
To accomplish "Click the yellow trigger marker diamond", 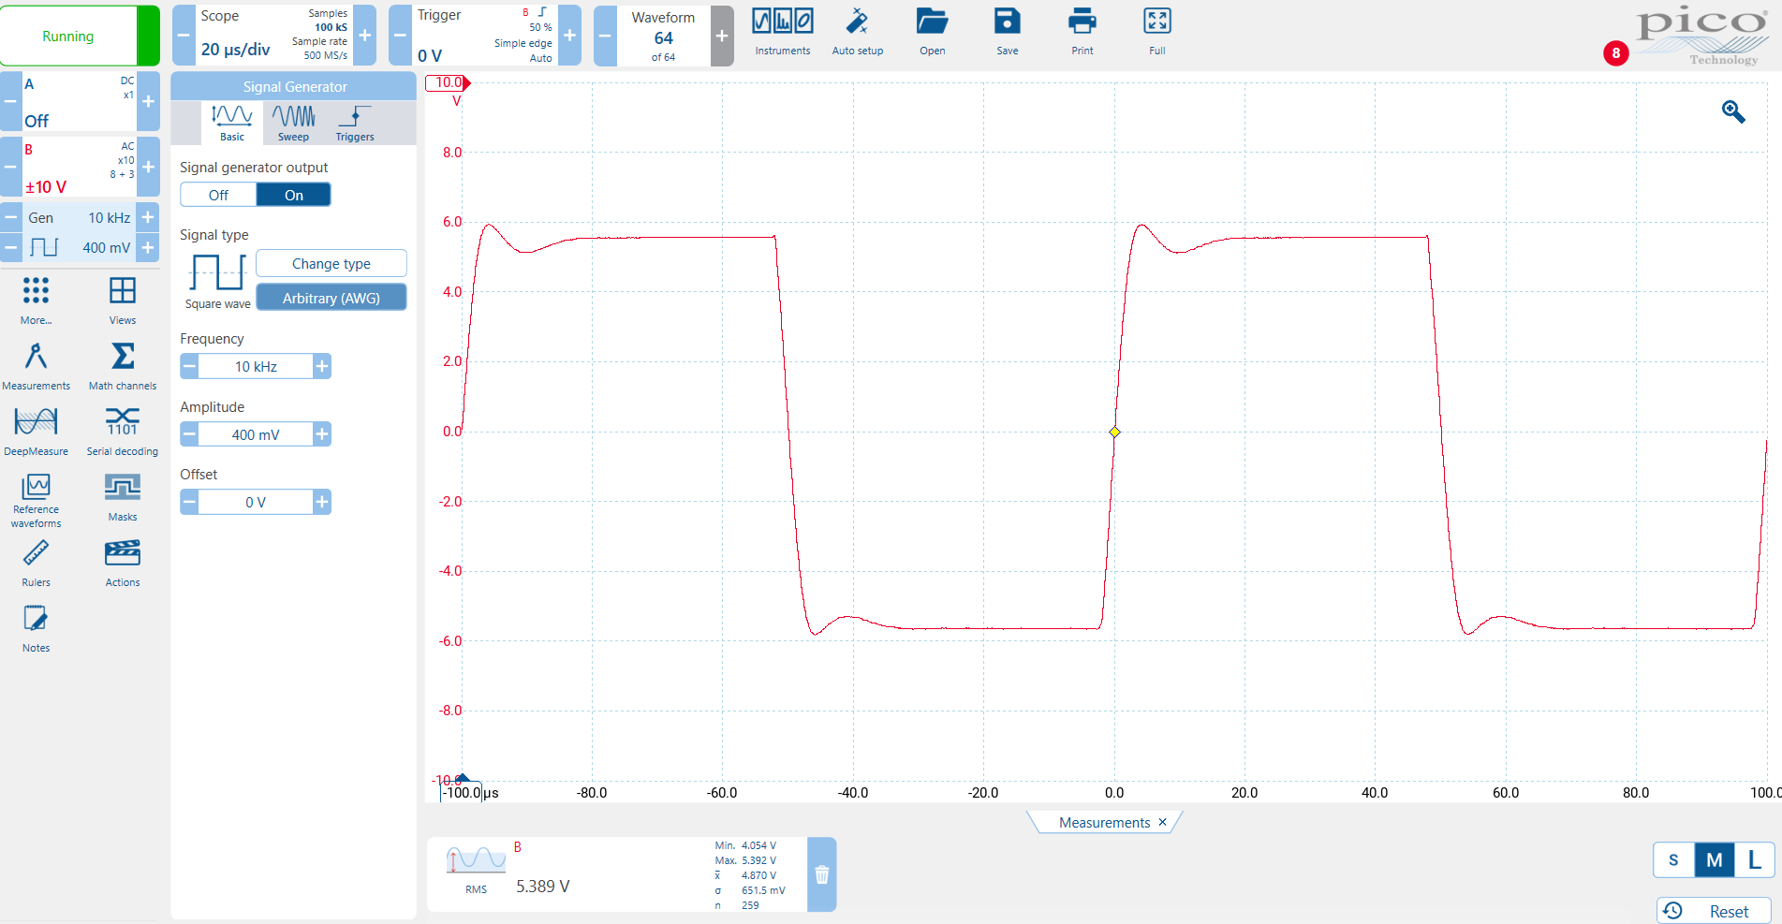I will (x=1114, y=432).
